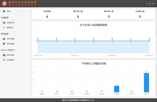Click the 注销登录 logout link
The image size is (157, 102).
[x=10, y=60]
